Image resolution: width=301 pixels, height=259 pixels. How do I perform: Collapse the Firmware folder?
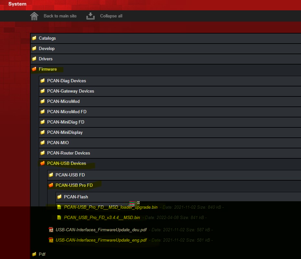point(48,69)
